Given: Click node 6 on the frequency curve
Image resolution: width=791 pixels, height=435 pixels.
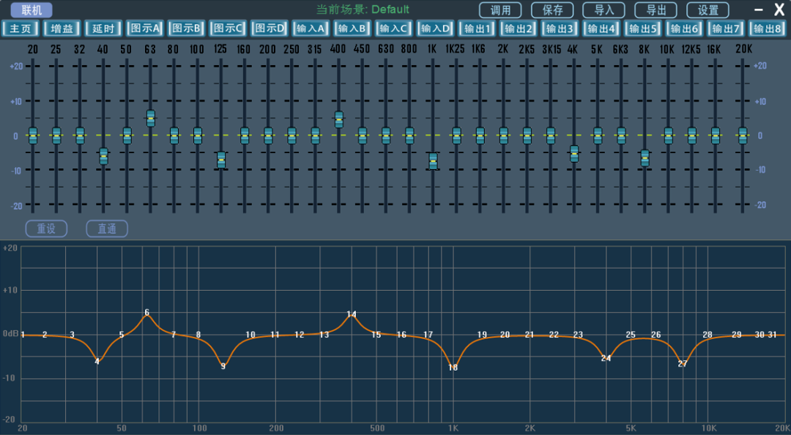Looking at the screenshot, I should [146, 313].
